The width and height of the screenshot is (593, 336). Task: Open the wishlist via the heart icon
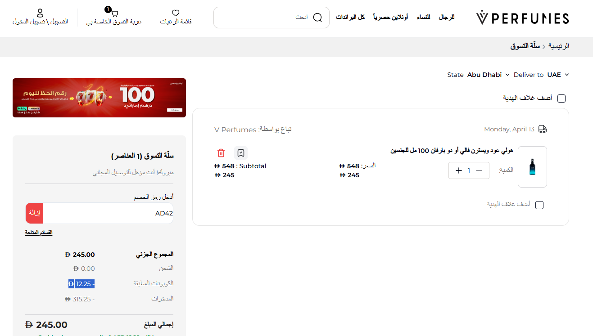(x=175, y=12)
